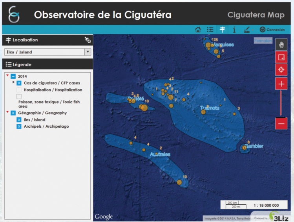Click the signpost icon beside Localisation title
This screenshot has width=294, height=222.
[8, 40]
